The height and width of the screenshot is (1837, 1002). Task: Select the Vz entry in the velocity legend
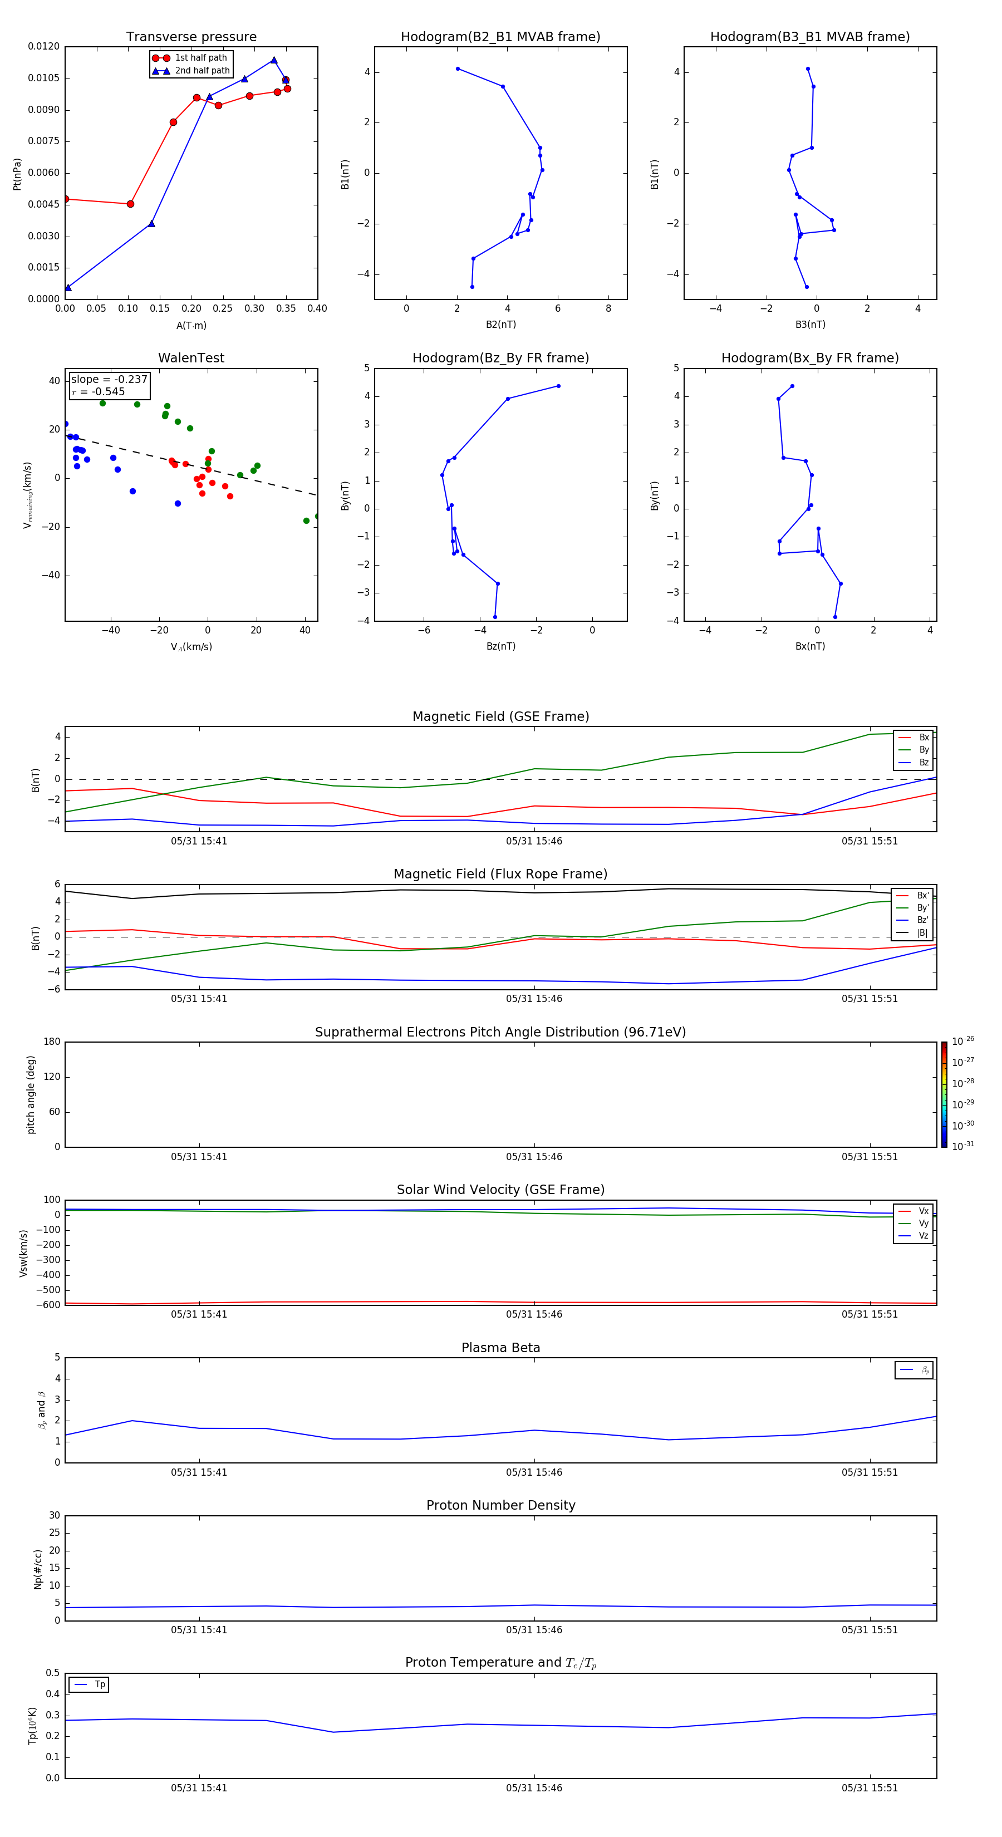point(913,1236)
